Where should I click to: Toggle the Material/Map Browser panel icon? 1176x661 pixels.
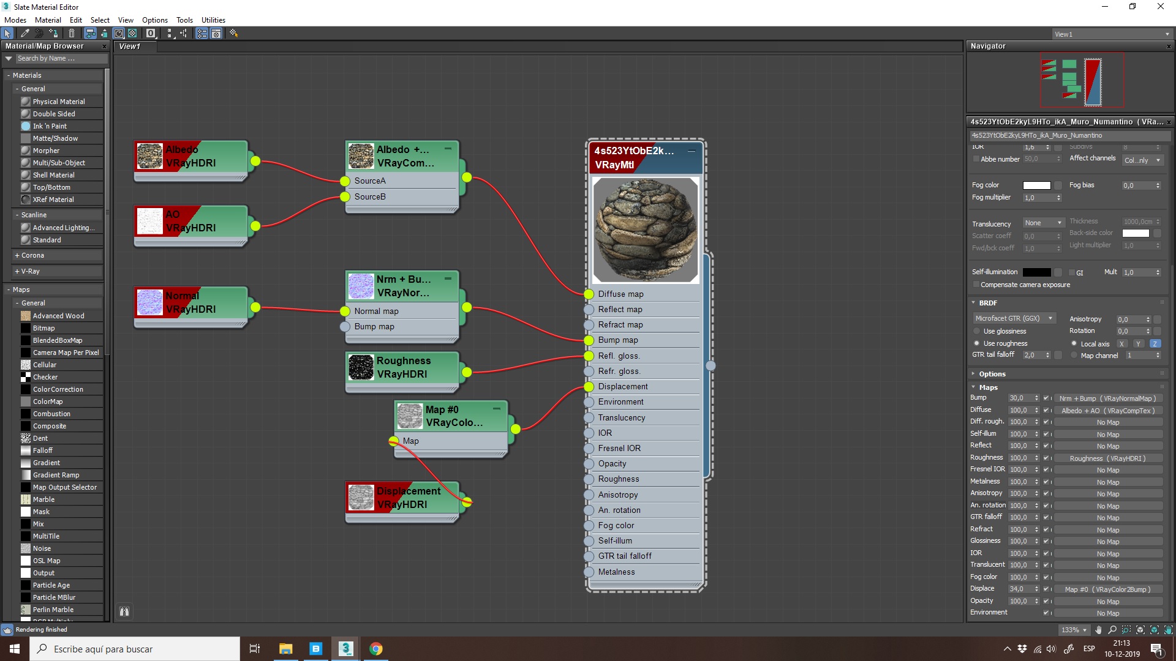[x=202, y=34]
